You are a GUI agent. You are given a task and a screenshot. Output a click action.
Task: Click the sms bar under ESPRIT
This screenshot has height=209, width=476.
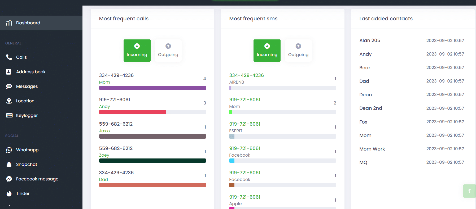(283, 137)
